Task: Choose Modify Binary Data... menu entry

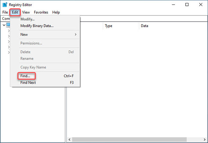Action: coord(45,26)
